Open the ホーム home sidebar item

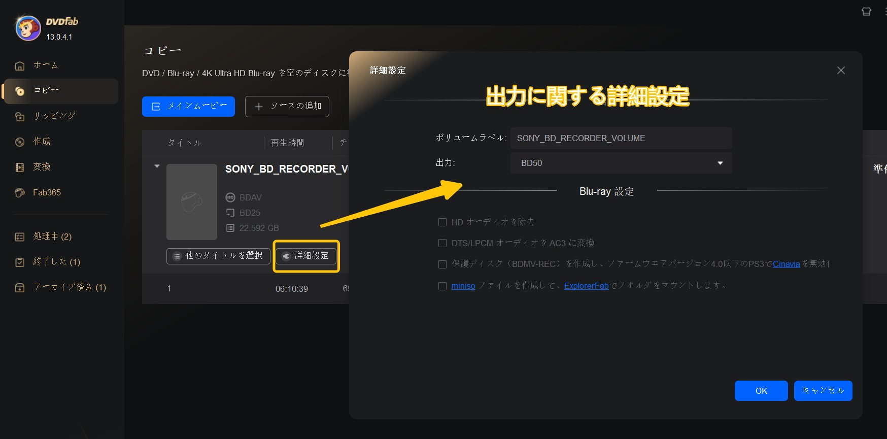pos(61,65)
